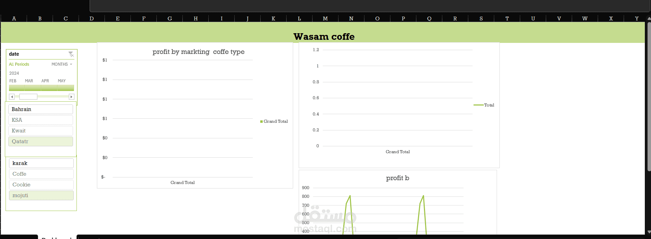Click the 'All Periods' timeline label

[x=19, y=64]
